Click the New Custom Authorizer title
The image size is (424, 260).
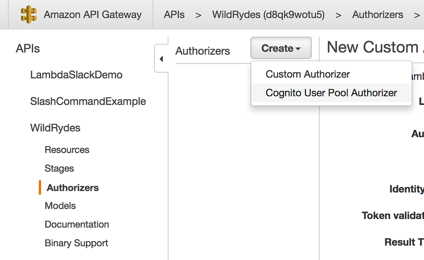coord(373,47)
